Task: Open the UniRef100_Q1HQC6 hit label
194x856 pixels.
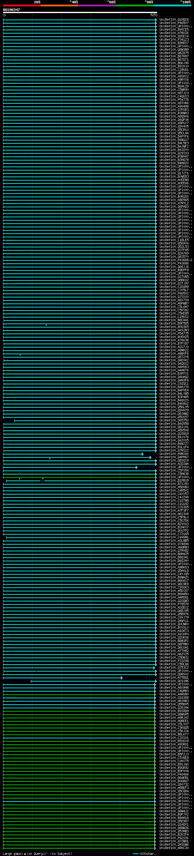Action: click(x=174, y=20)
